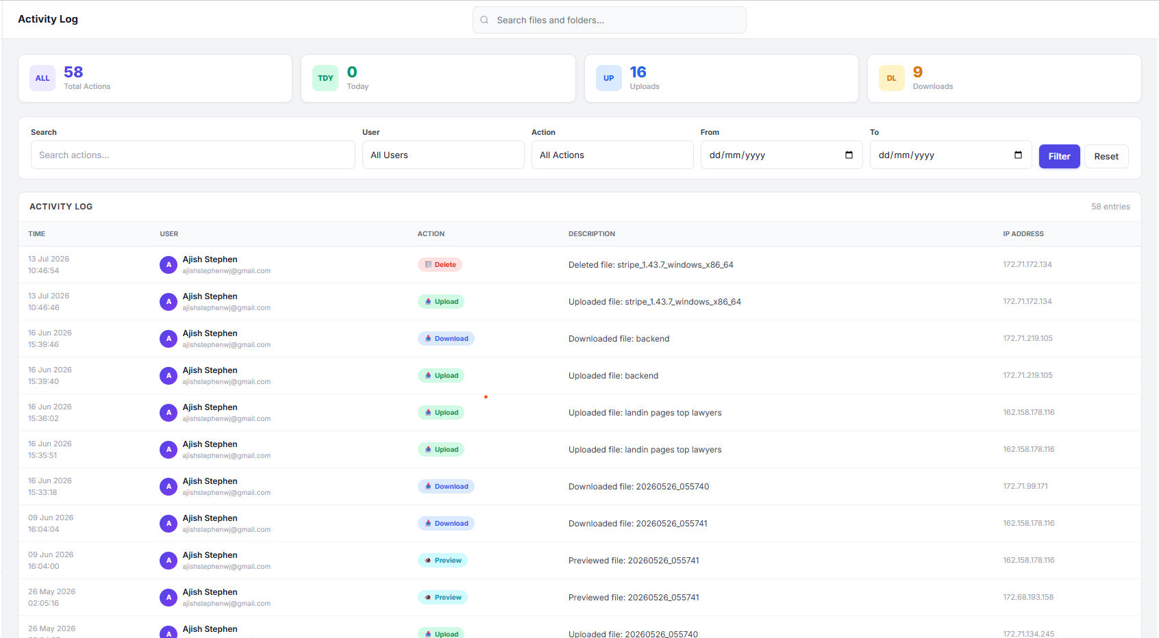Click avatar icon in the 02:05:16 row
Viewport: 1159px width, 638px height.
click(x=169, y=598)
